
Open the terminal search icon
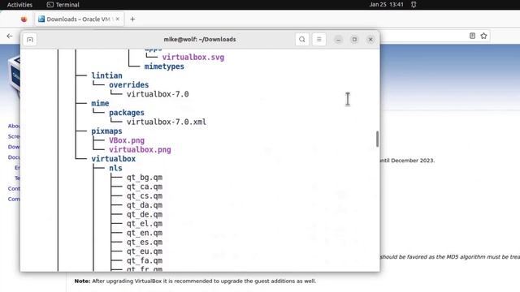(x=301, y=40)
